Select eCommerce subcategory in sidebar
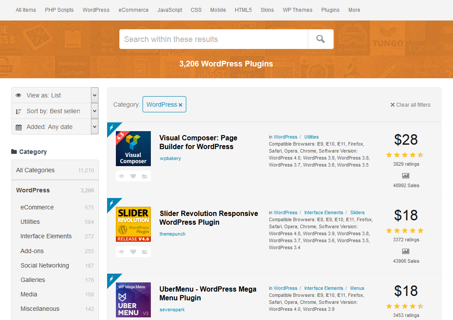 pyautogui.click(x=55, y=207)
